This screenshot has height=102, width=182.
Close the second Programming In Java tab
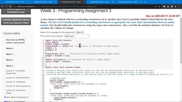click(56, 2)
